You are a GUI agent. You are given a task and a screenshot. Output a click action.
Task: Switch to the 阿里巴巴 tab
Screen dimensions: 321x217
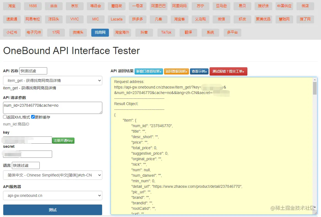159,6
